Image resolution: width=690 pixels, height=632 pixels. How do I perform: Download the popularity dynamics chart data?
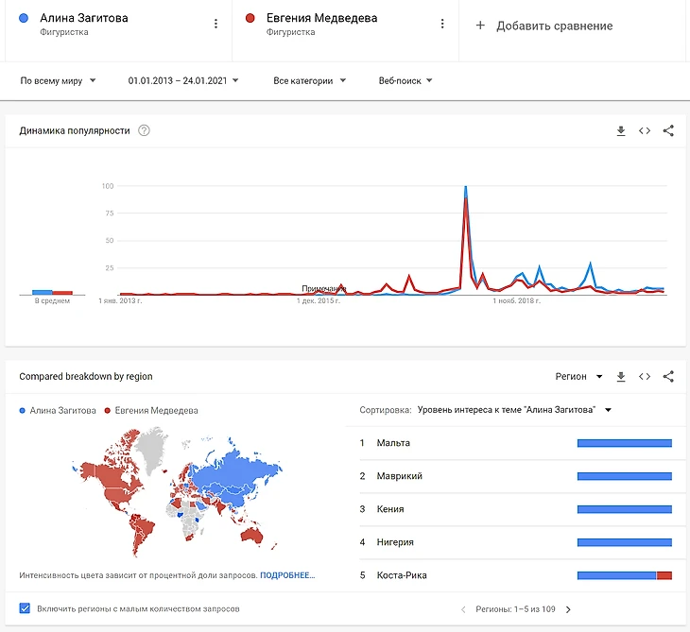621,131
